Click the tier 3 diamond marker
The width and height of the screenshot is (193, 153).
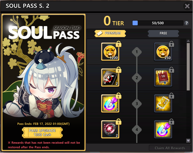(137, 104)
